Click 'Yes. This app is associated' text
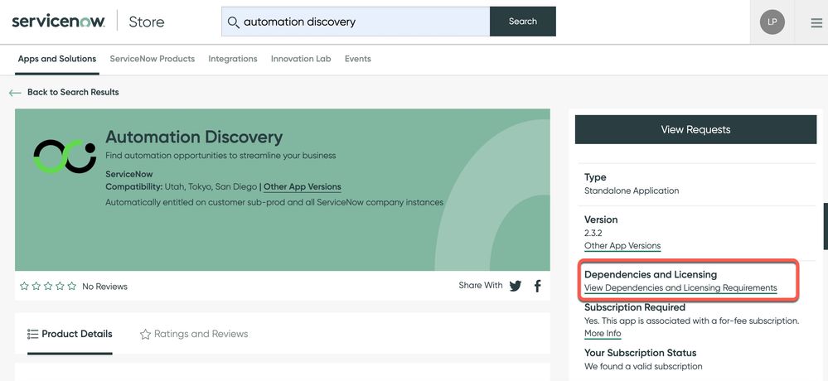The height and width of the screenshot is (381, 828). click(x=692, y=321)
